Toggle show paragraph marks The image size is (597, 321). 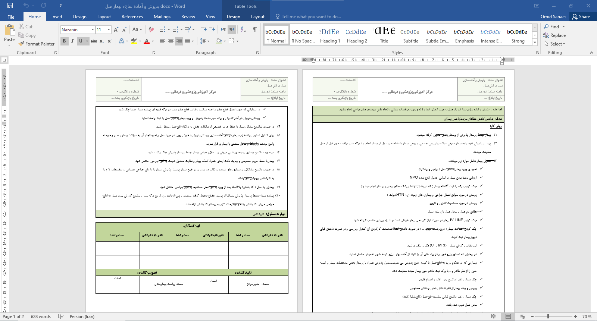[255, 29]
